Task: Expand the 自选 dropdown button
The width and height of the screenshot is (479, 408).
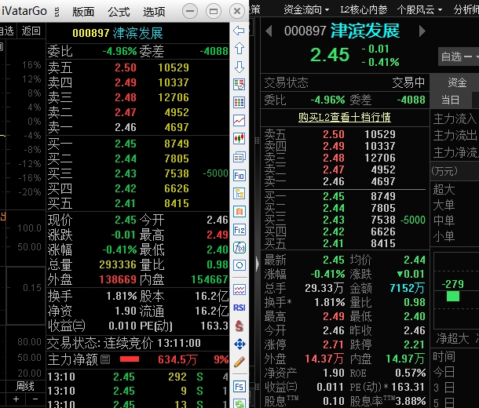Action: coord(459,56)
